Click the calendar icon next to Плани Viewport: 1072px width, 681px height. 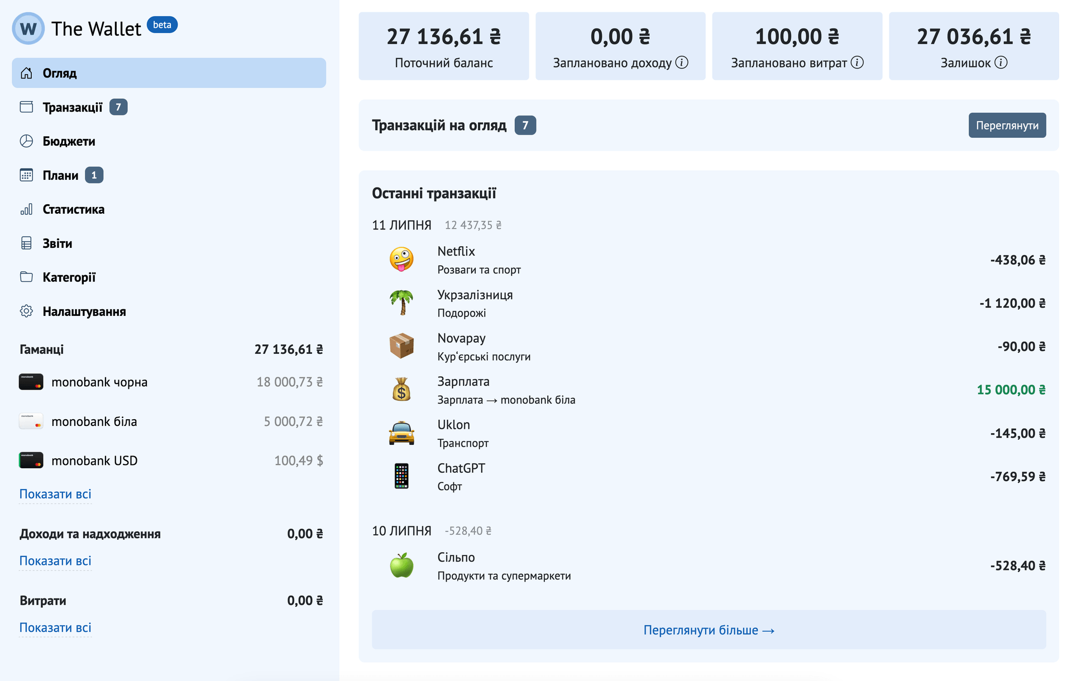(26, 175)
